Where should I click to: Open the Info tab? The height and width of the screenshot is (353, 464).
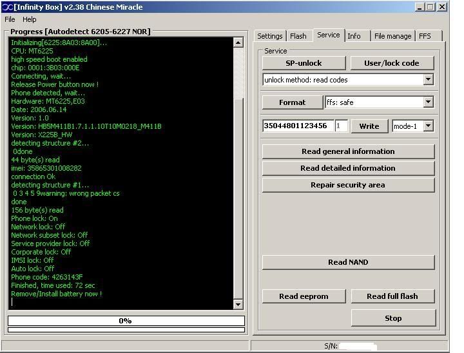pos(354,36)
